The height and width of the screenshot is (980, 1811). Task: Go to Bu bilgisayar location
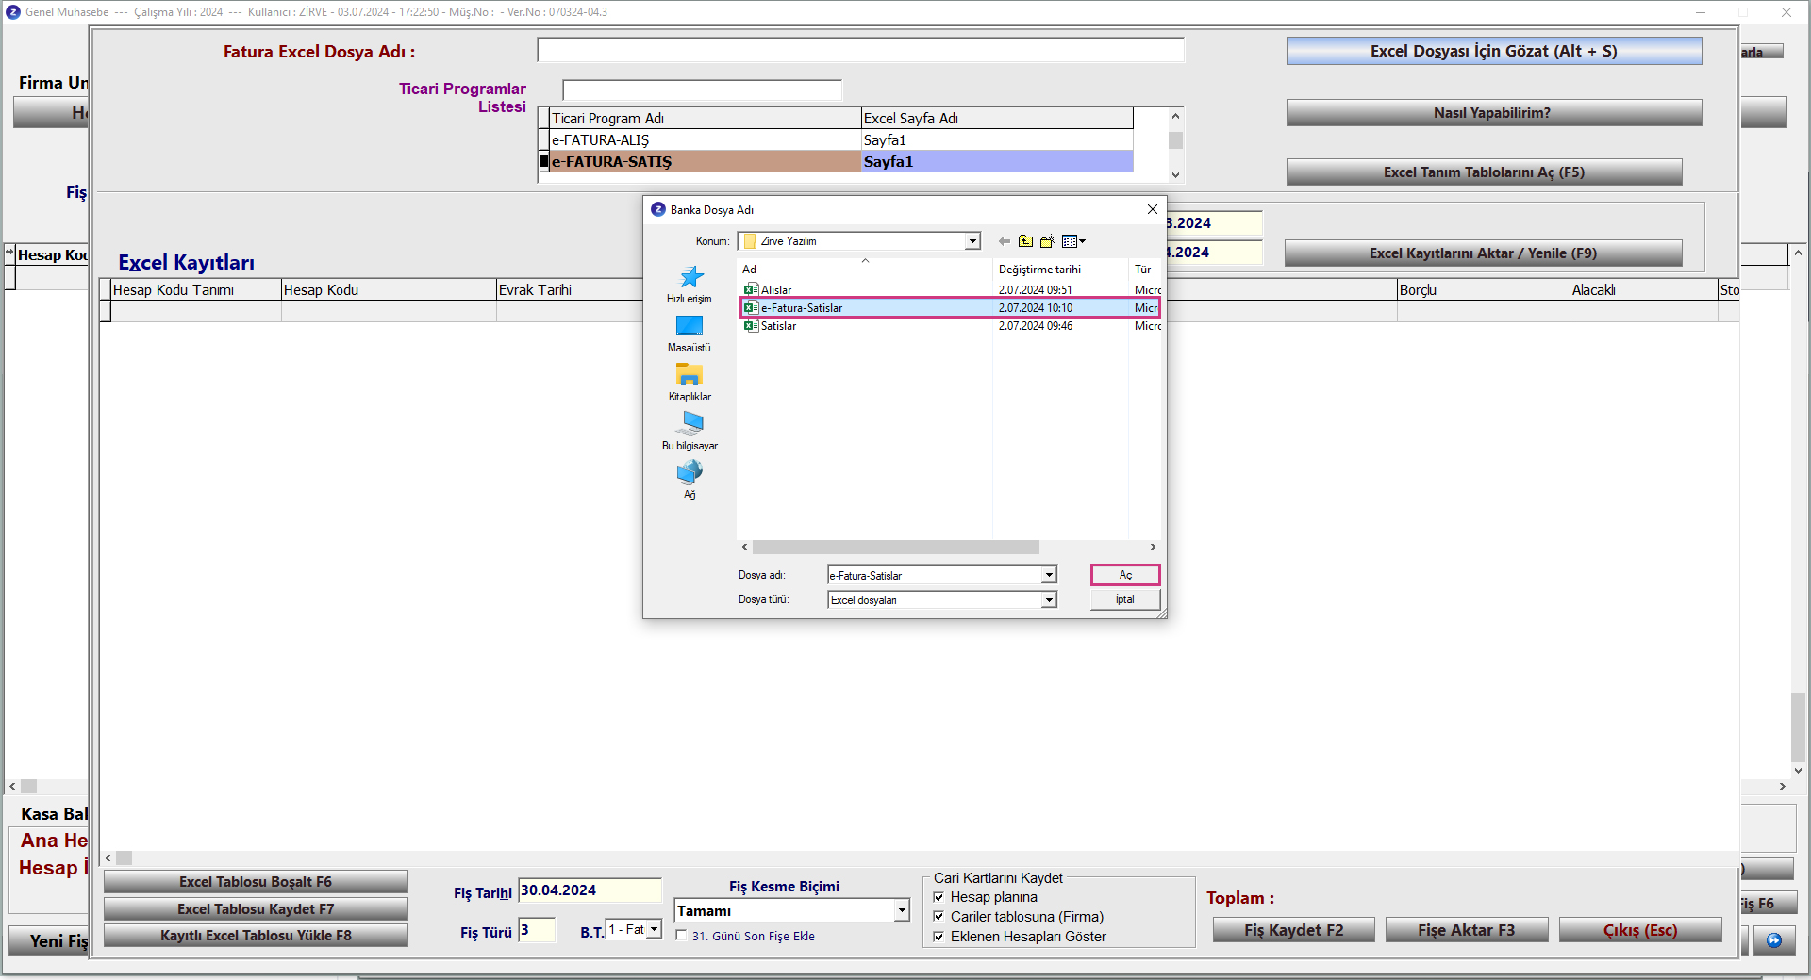pos(690,424)
